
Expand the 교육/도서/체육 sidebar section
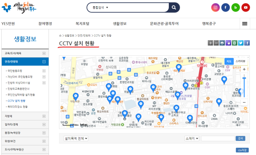(44, 53)
